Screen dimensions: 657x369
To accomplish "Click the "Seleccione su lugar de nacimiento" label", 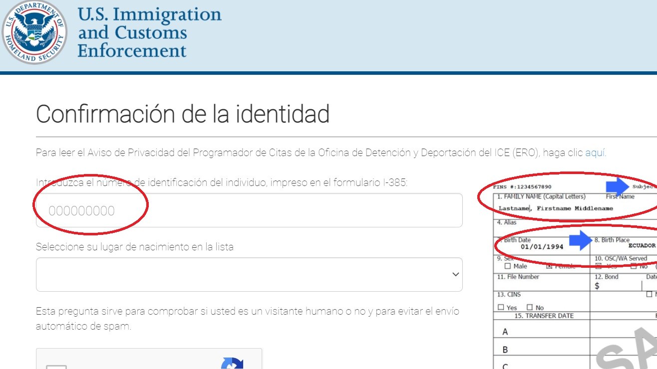I will tap(135, 247).
